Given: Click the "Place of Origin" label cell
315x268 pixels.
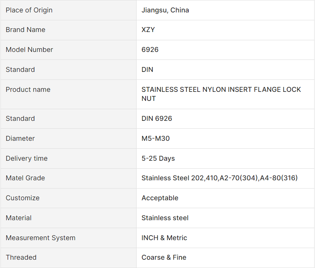Looking at the screenshot, I should click(29, 10).
